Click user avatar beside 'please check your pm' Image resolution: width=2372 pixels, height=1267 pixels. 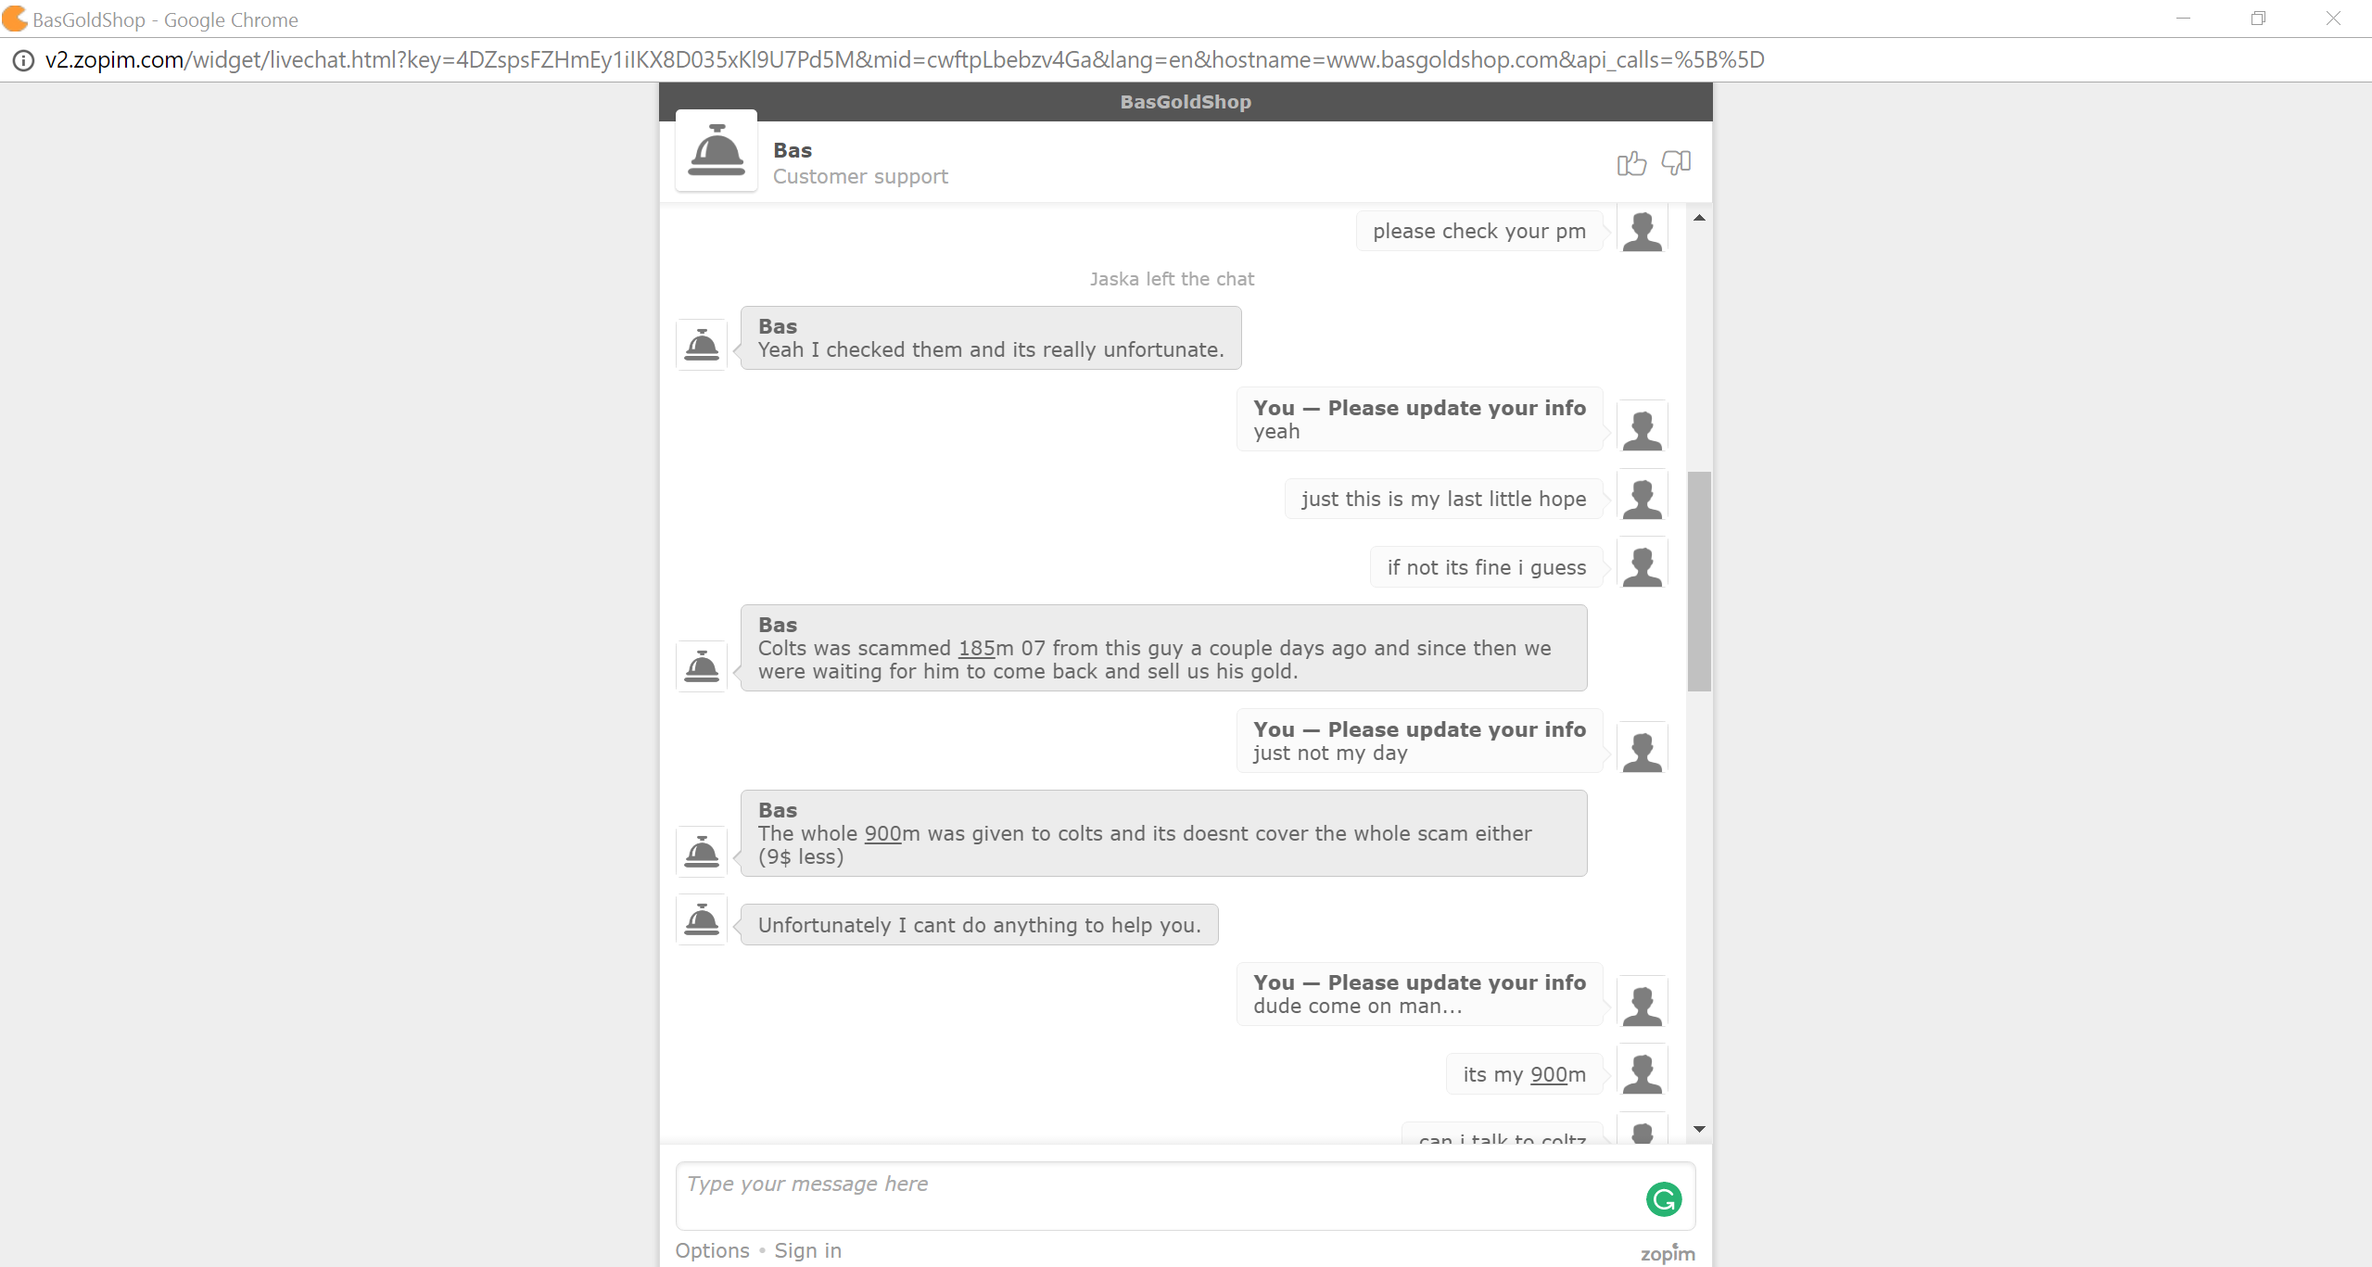tap(1643, 228)
